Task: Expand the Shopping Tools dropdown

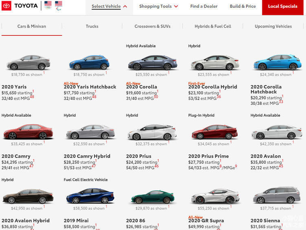Action: pyautogui.click(x=158, y=7)
